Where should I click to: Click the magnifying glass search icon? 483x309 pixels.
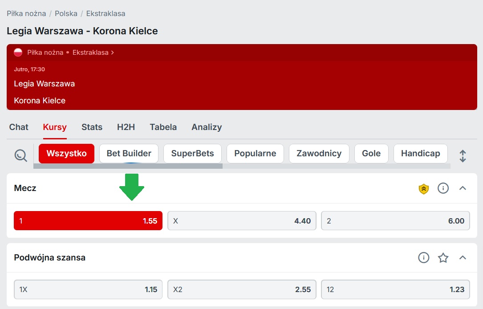click(x=21, y=155)
